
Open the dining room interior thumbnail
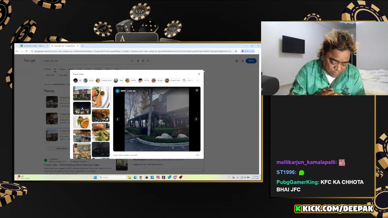[x=82, y=136]
